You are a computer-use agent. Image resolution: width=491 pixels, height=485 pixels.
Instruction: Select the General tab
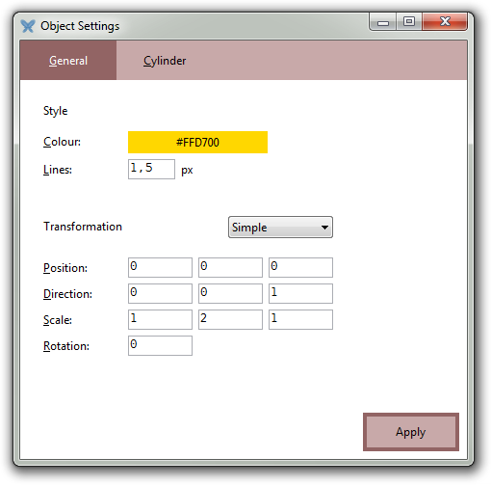click(x=68, y=61)
